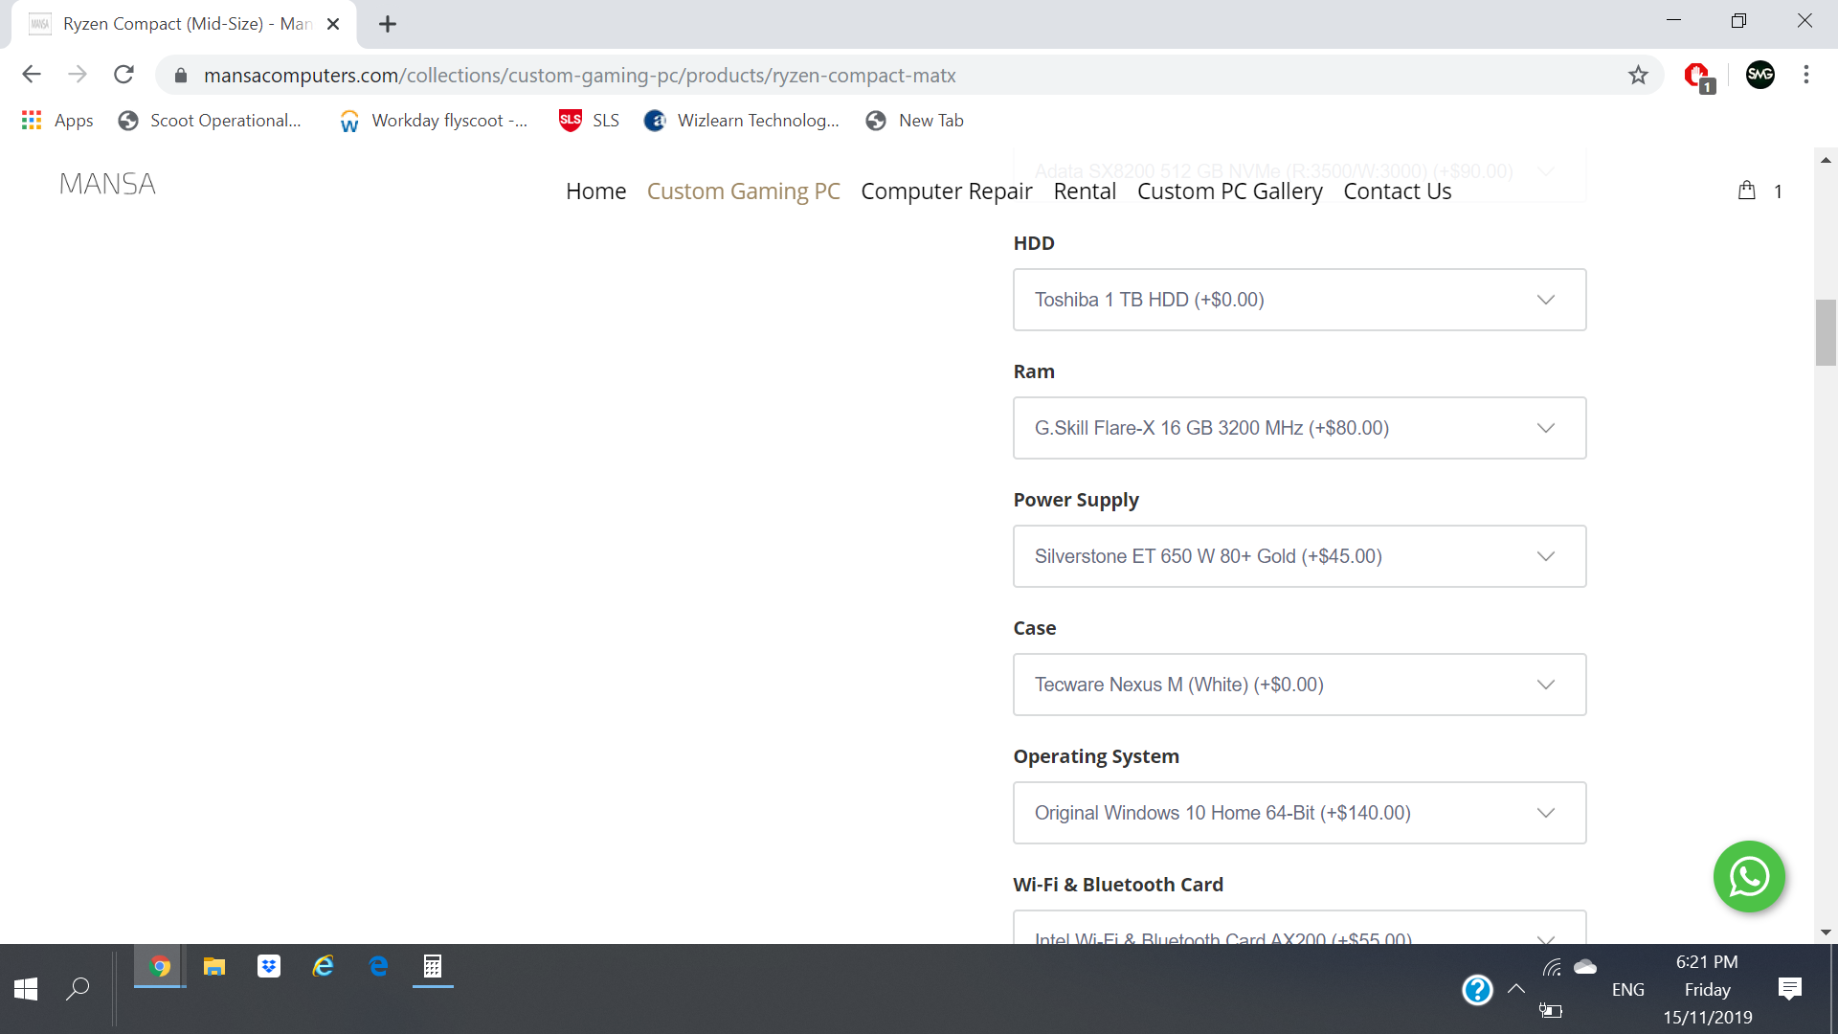This screenshot has height=1034, width=1838.
Task: Click the scrollbar down arrow
Action: pos(1826,933)
